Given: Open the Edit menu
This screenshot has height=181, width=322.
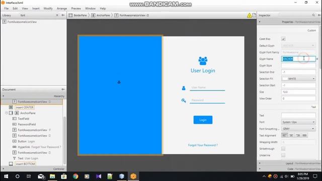Looking at the screenshot, I should 15,9.
